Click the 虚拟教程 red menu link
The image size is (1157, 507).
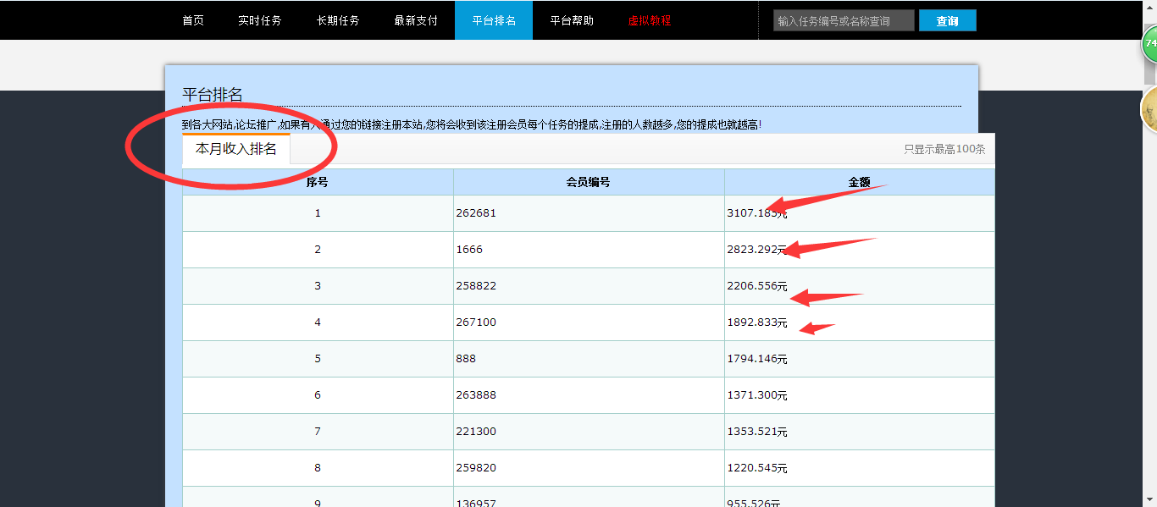649,20
